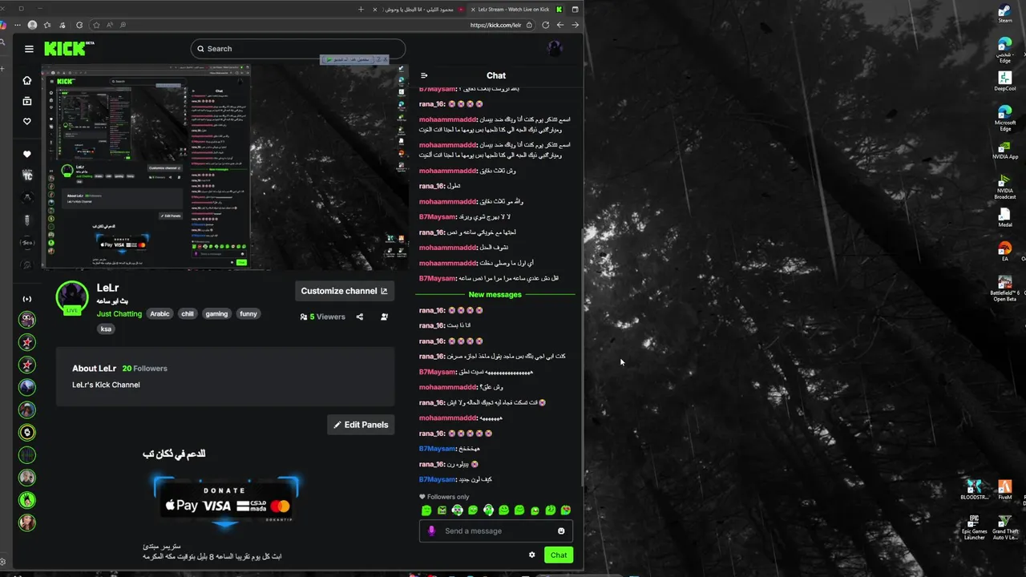Click the microphone icon in message box

(431, 531)
